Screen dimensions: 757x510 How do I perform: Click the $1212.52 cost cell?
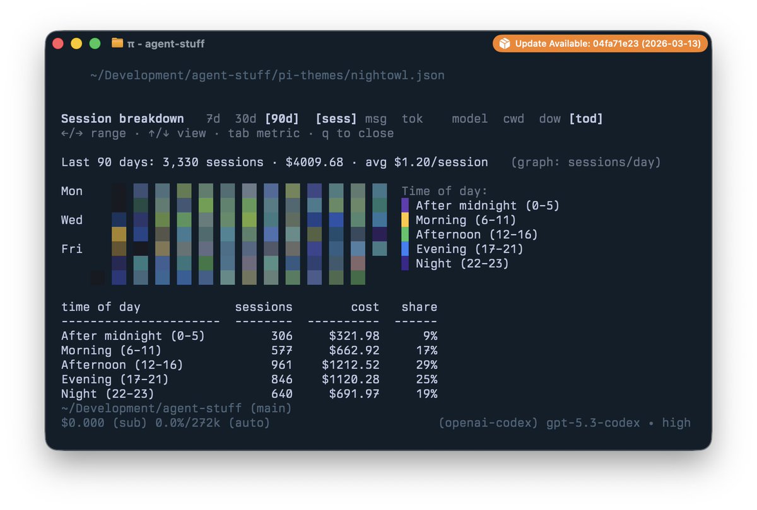pyautogui.click(x=351, y=365)
